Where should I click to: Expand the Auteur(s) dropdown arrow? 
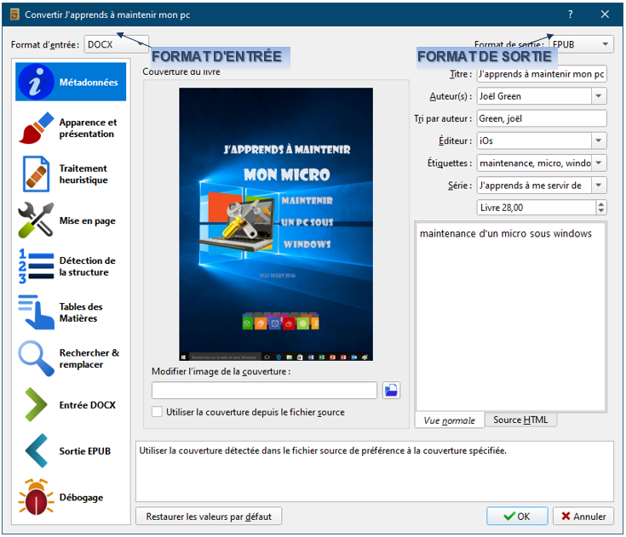[x=599, y=96]
